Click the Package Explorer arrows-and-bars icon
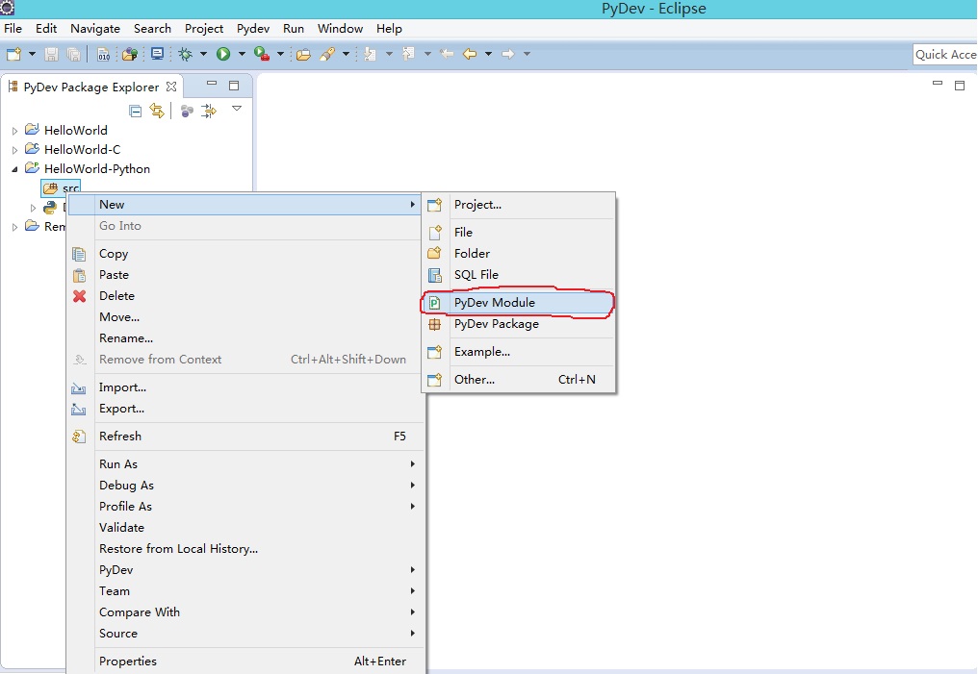 pyautogui.click(x=208, y=111)
